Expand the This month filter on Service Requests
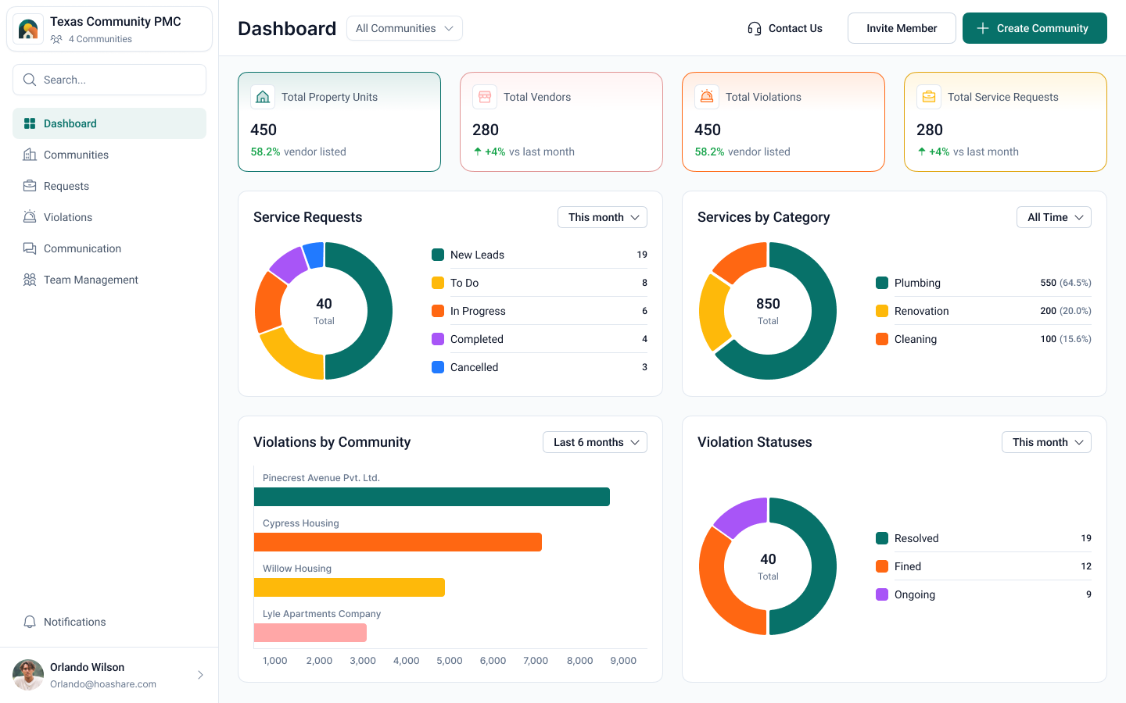The height and width of the screenshot is (703, 1126). pos(602,217)
